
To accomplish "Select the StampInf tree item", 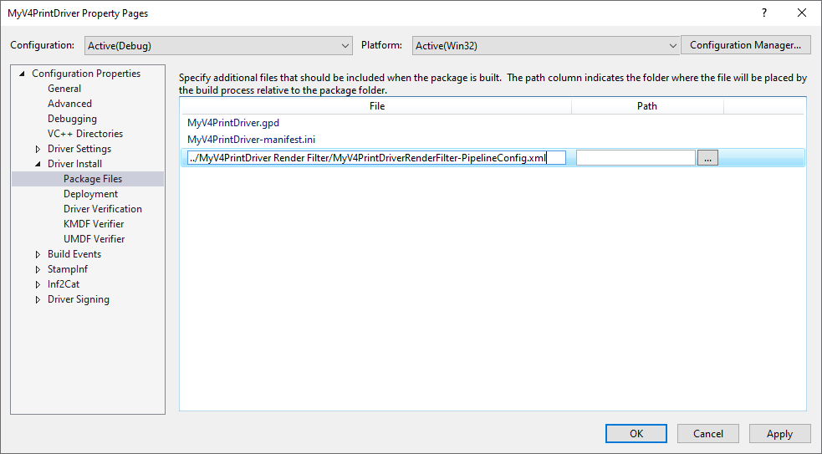I will coord(68,269).
